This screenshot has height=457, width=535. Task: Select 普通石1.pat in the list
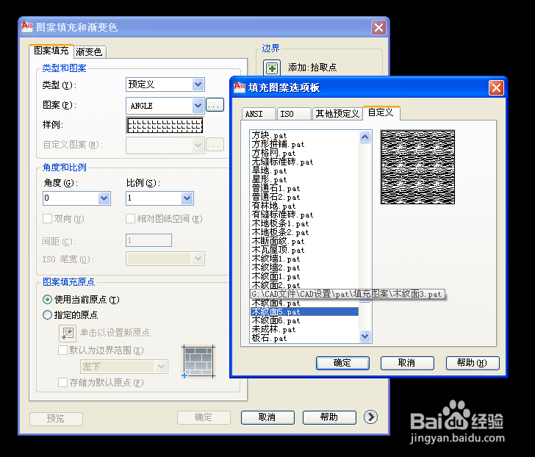(x=276, y=188)
